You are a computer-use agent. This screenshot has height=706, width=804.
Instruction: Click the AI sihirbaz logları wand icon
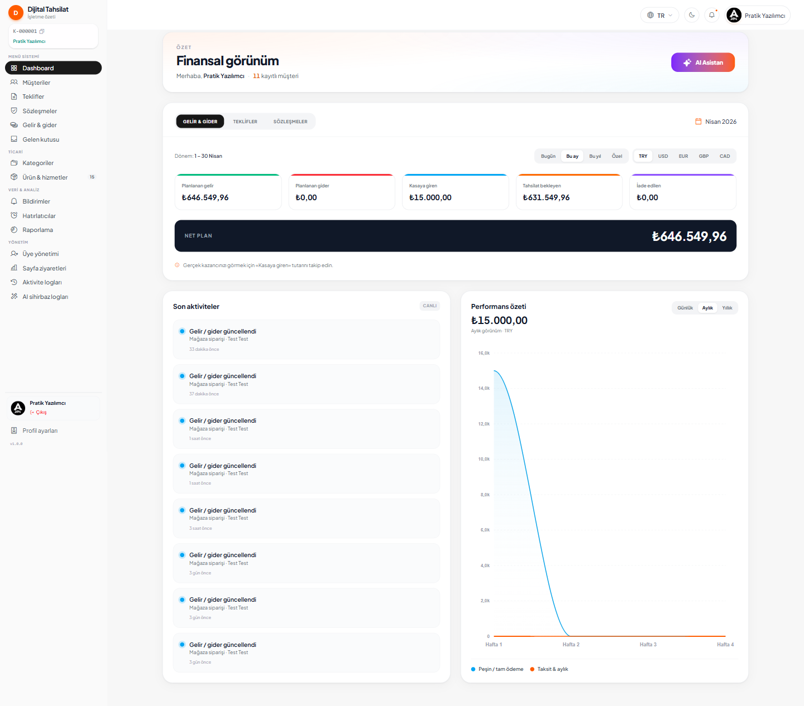click(14, 297)
